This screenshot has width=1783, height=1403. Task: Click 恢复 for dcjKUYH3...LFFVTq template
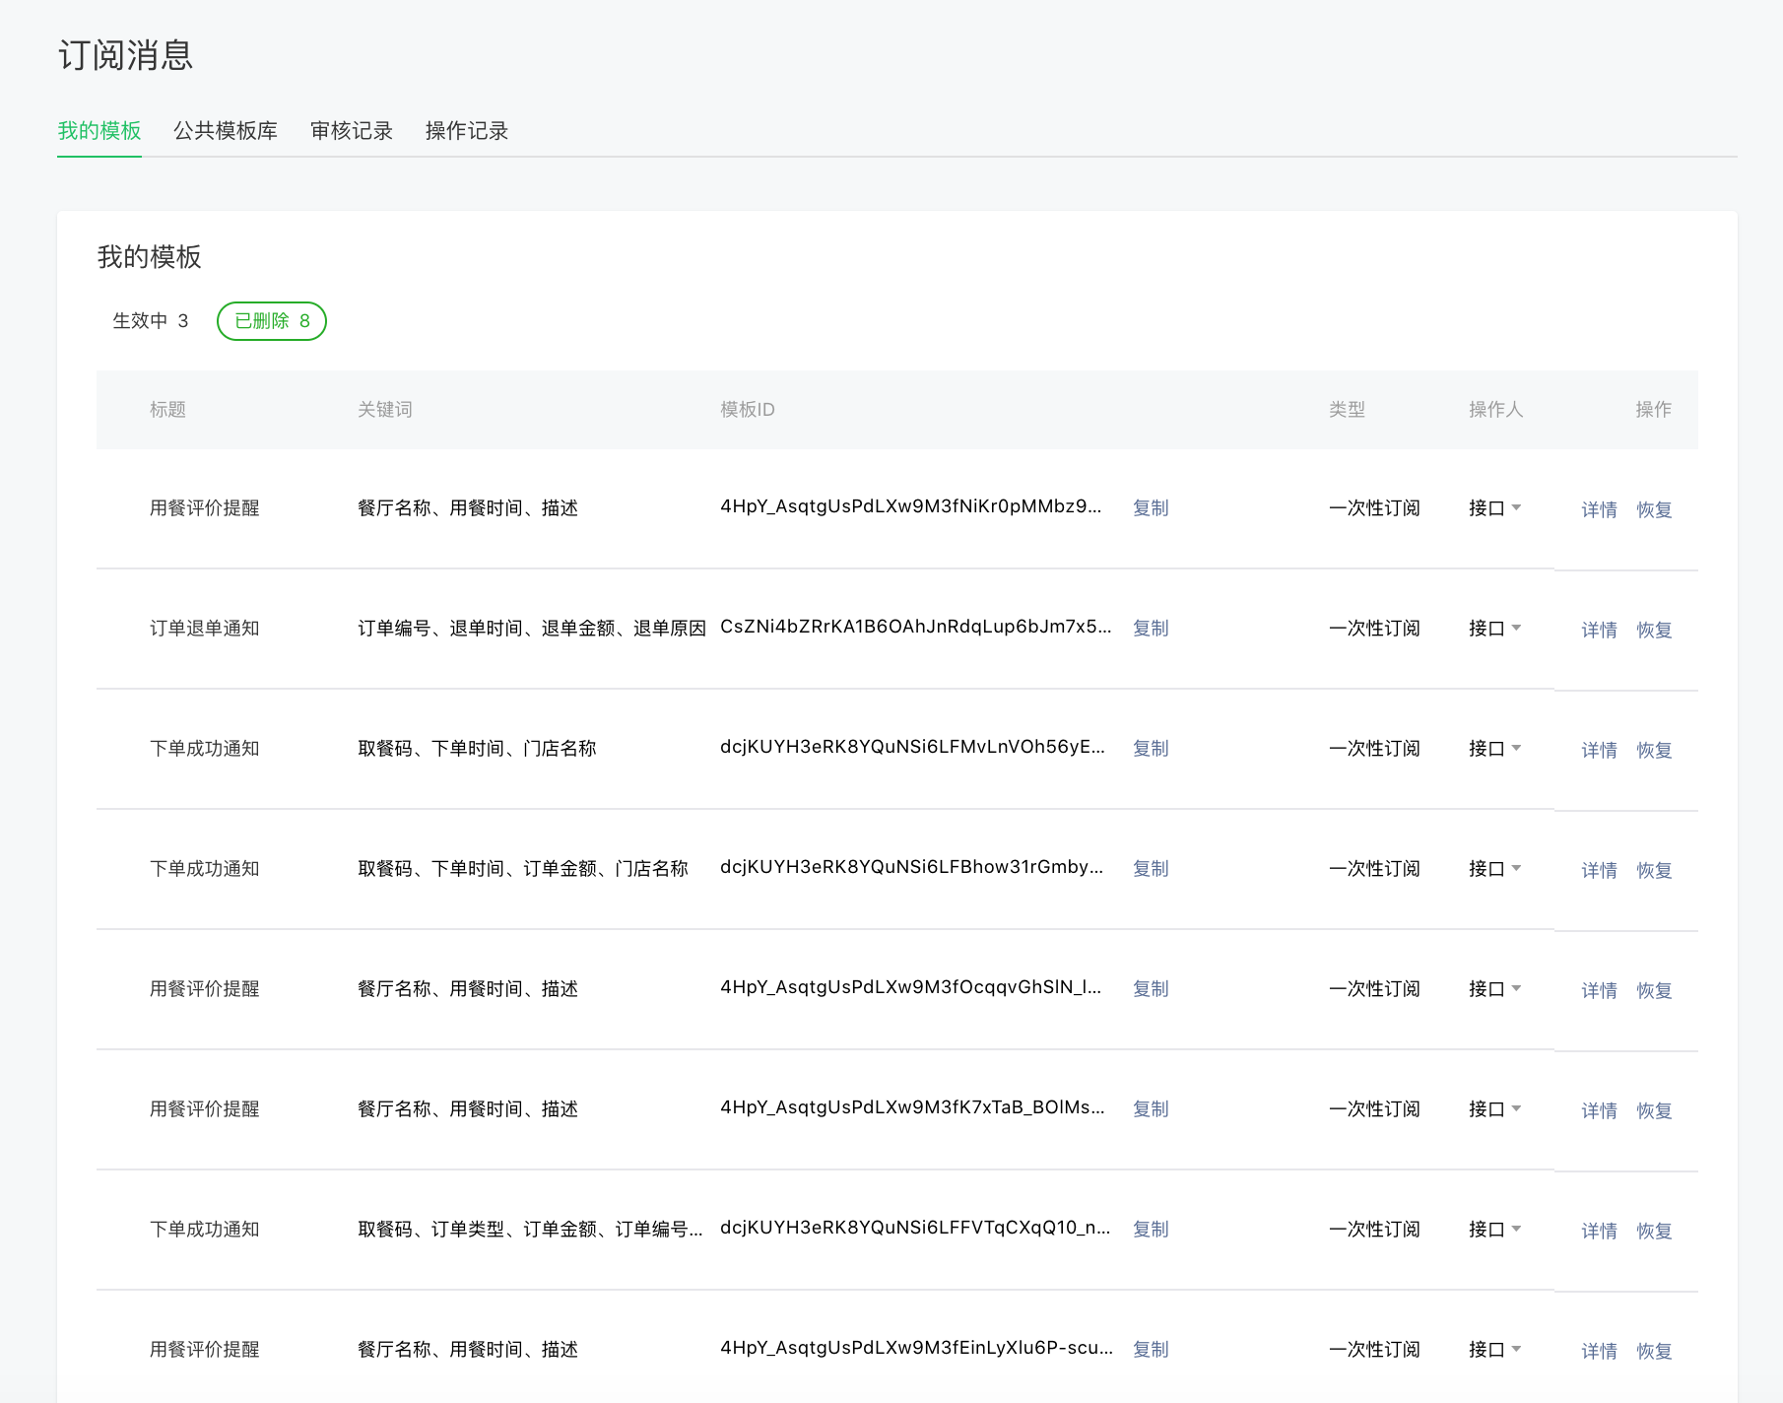pyautogui.click(x=1655, y=1232)
